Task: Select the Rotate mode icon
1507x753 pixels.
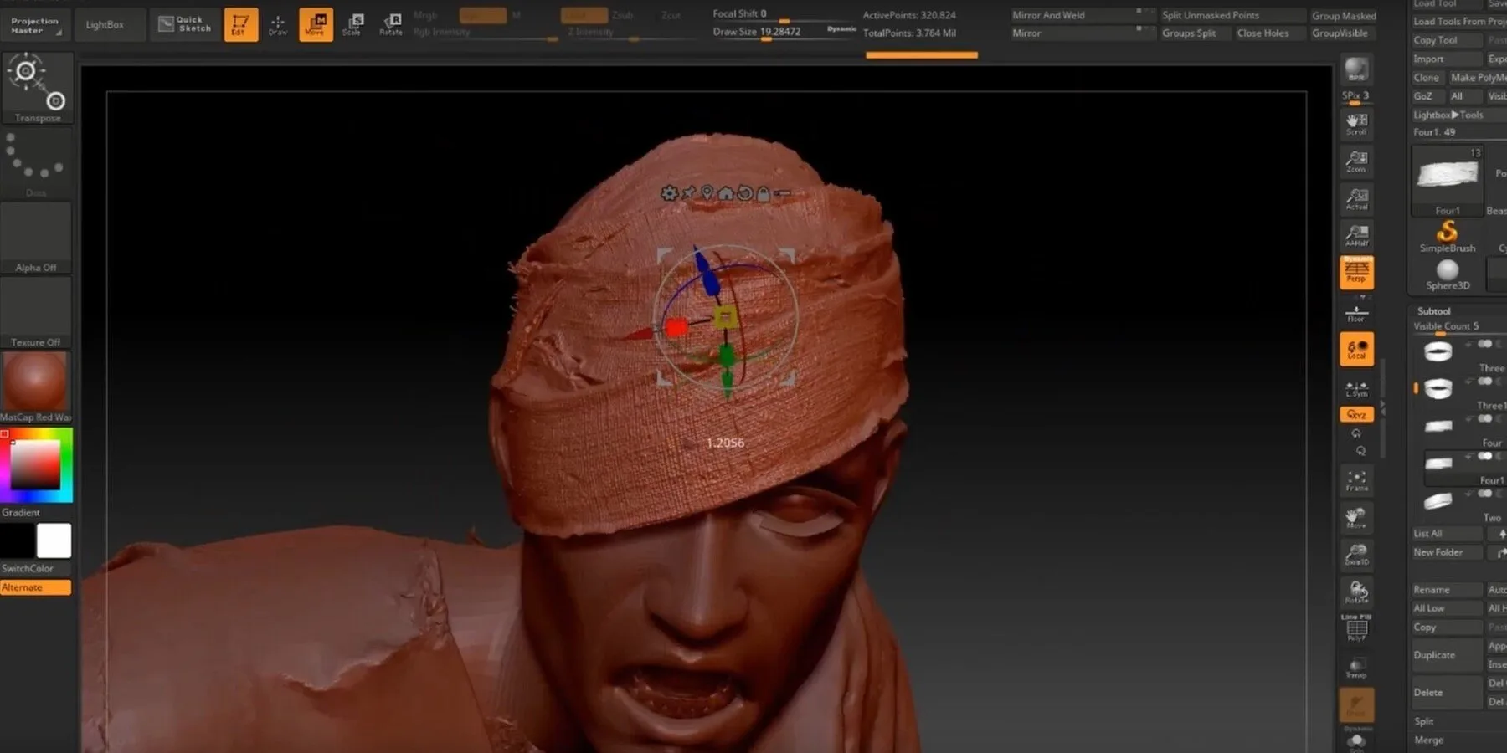Action: [x=389, y=23]
